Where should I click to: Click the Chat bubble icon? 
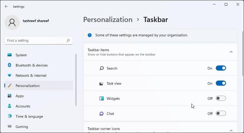(101, 114)
